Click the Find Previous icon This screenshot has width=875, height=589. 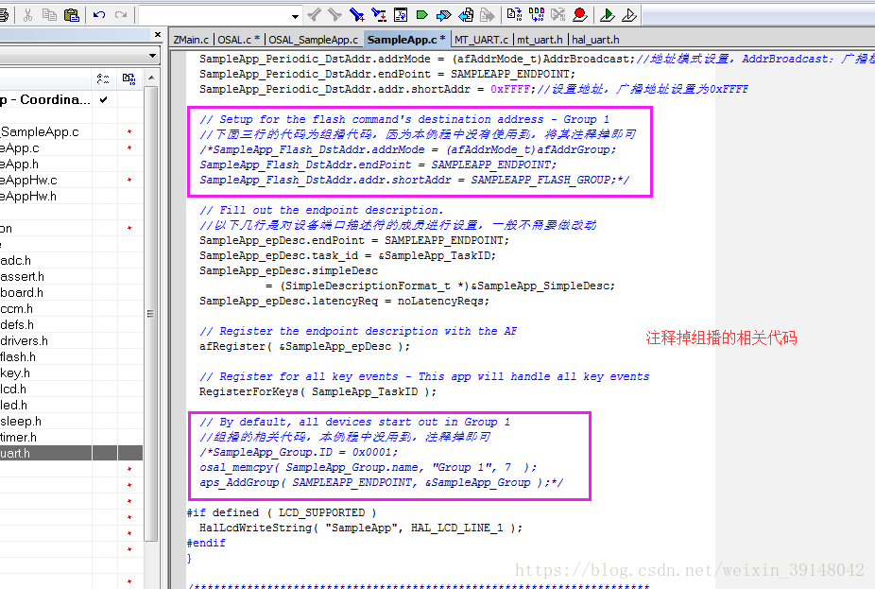tap(314, 15)
